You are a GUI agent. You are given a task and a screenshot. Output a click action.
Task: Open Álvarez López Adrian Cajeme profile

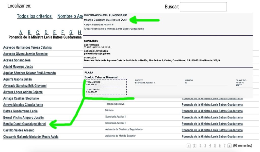click(23, 92)
